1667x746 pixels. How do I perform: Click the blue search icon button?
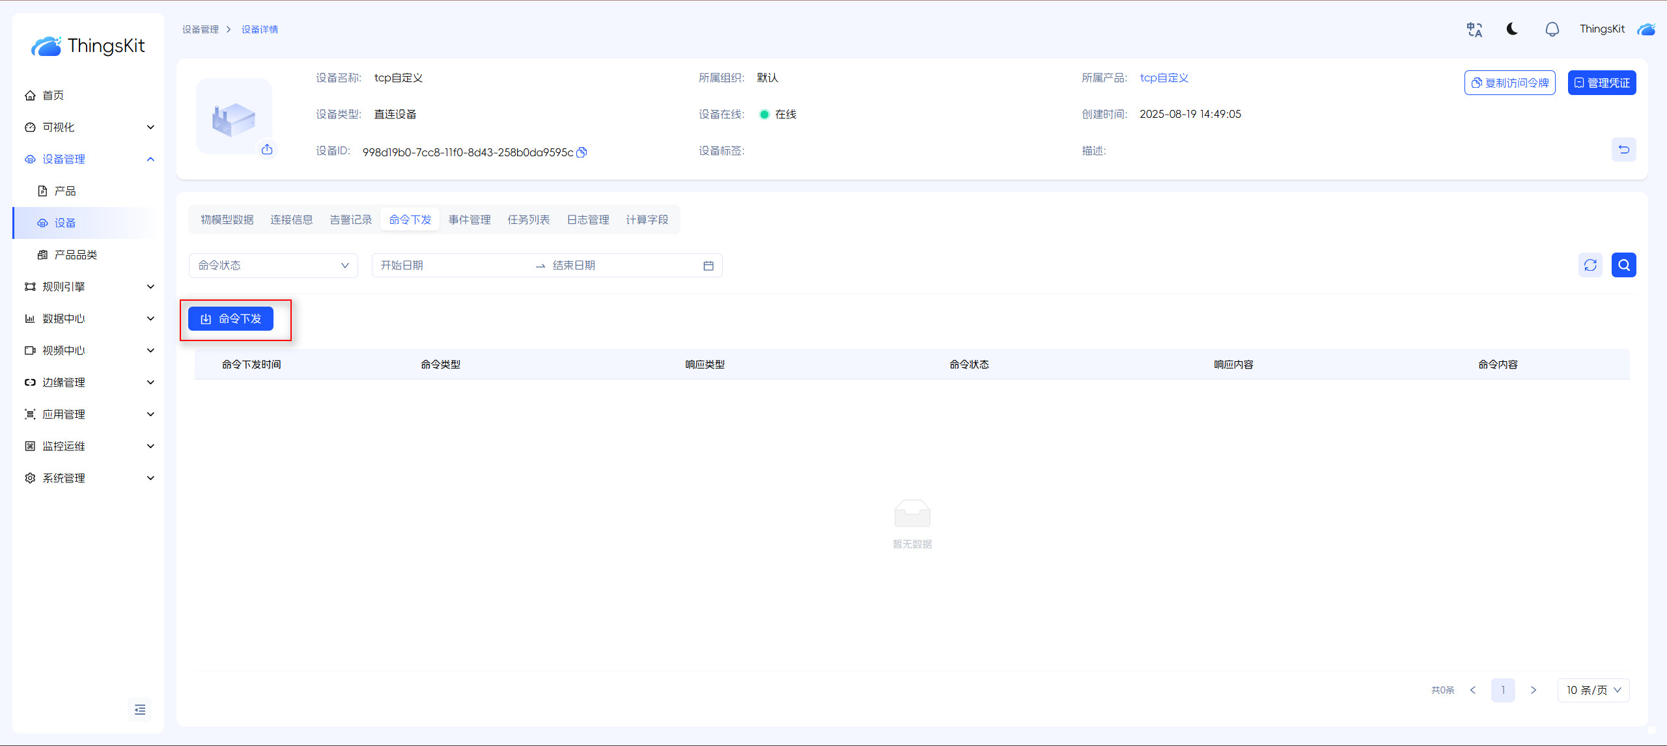1623,265
